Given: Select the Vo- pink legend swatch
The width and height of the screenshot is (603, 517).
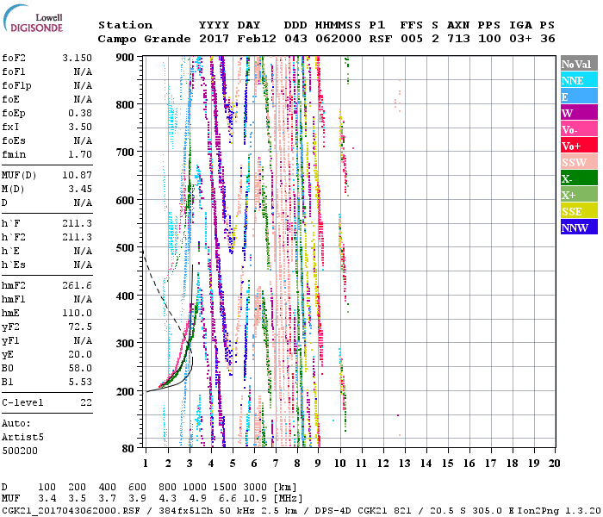Looking at the screenshot, I should click(x=579, y=129).
